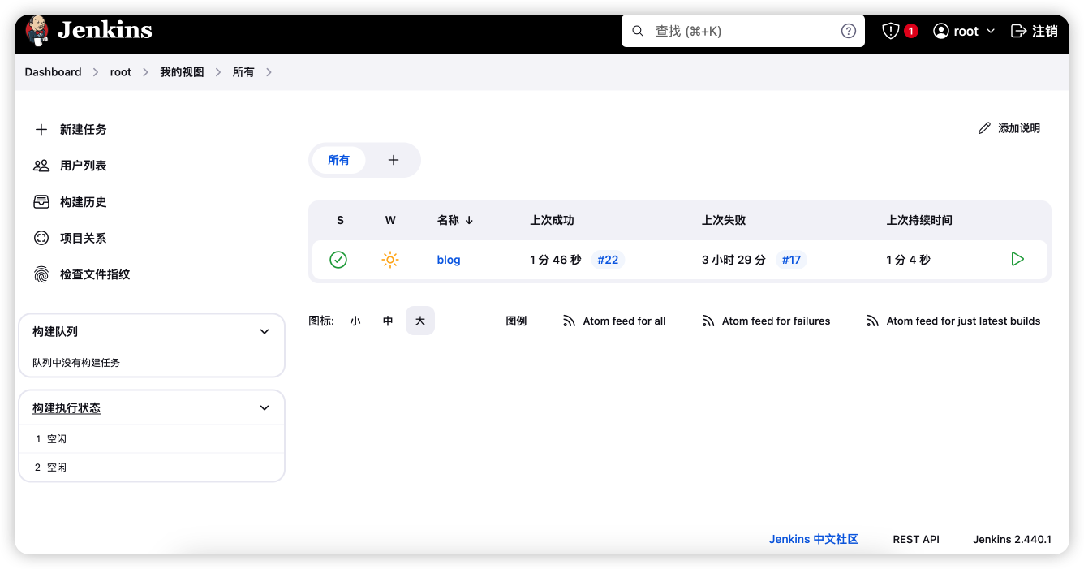1084x569 pixels.
Task: Click the Jenkins butler logo
Action: (37, 30)
